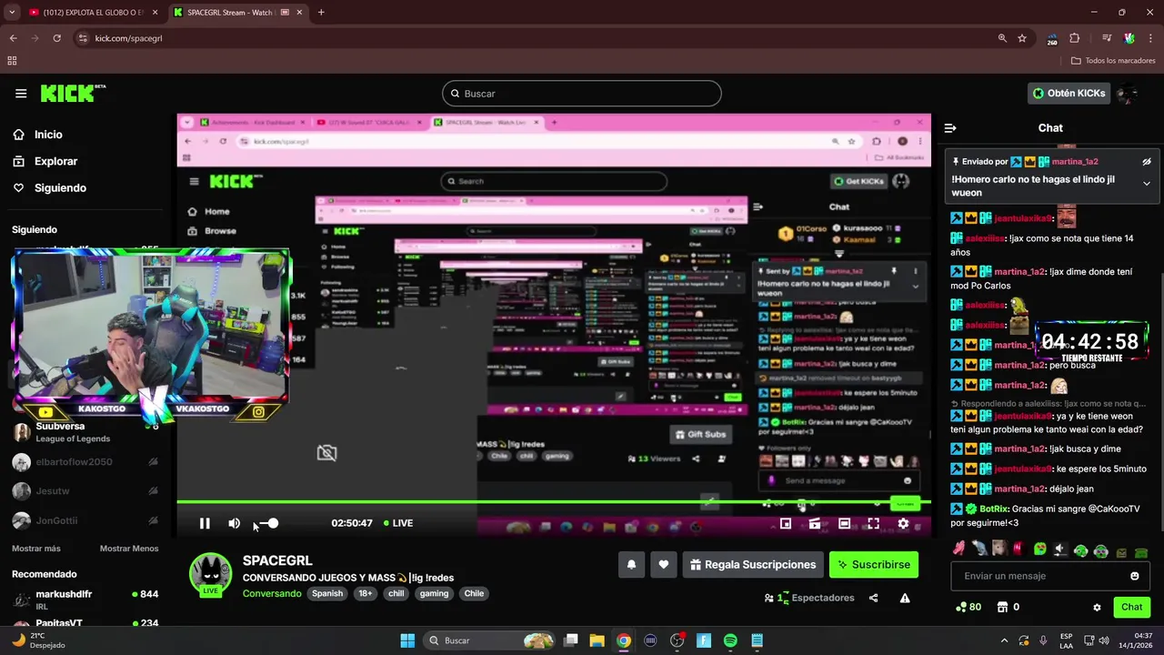Viewport: 1164px width, 655px height.
Task: Open the Conversando category link
Action: coord(272,593)
